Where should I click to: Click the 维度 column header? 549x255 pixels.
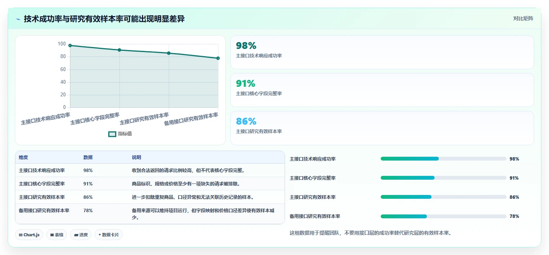[x=23, y=158]
